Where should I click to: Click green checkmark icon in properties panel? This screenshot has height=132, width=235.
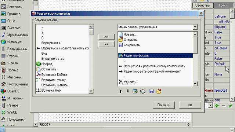[x=230, y=106]
